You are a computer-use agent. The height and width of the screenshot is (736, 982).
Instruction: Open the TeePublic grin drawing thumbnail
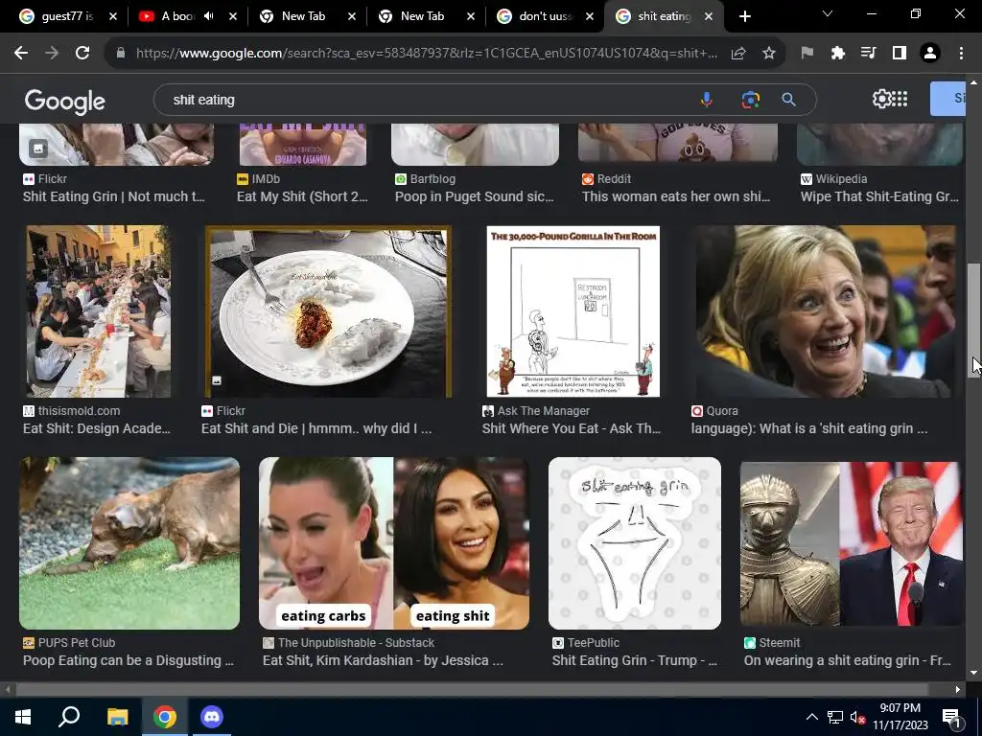[x=635, y=543]
